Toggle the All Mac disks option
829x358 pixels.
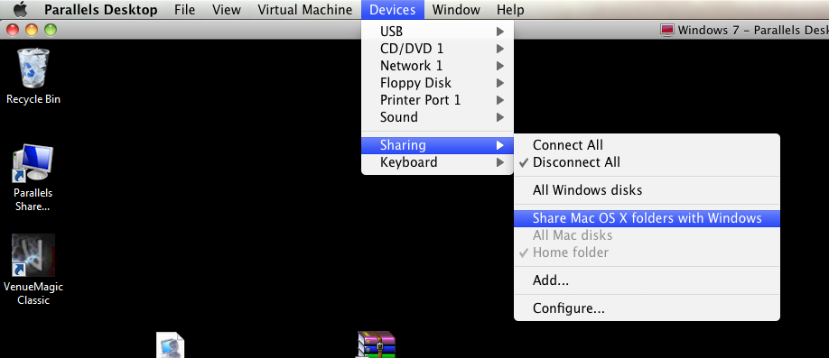pyautogui.click(x=647, y=235)
